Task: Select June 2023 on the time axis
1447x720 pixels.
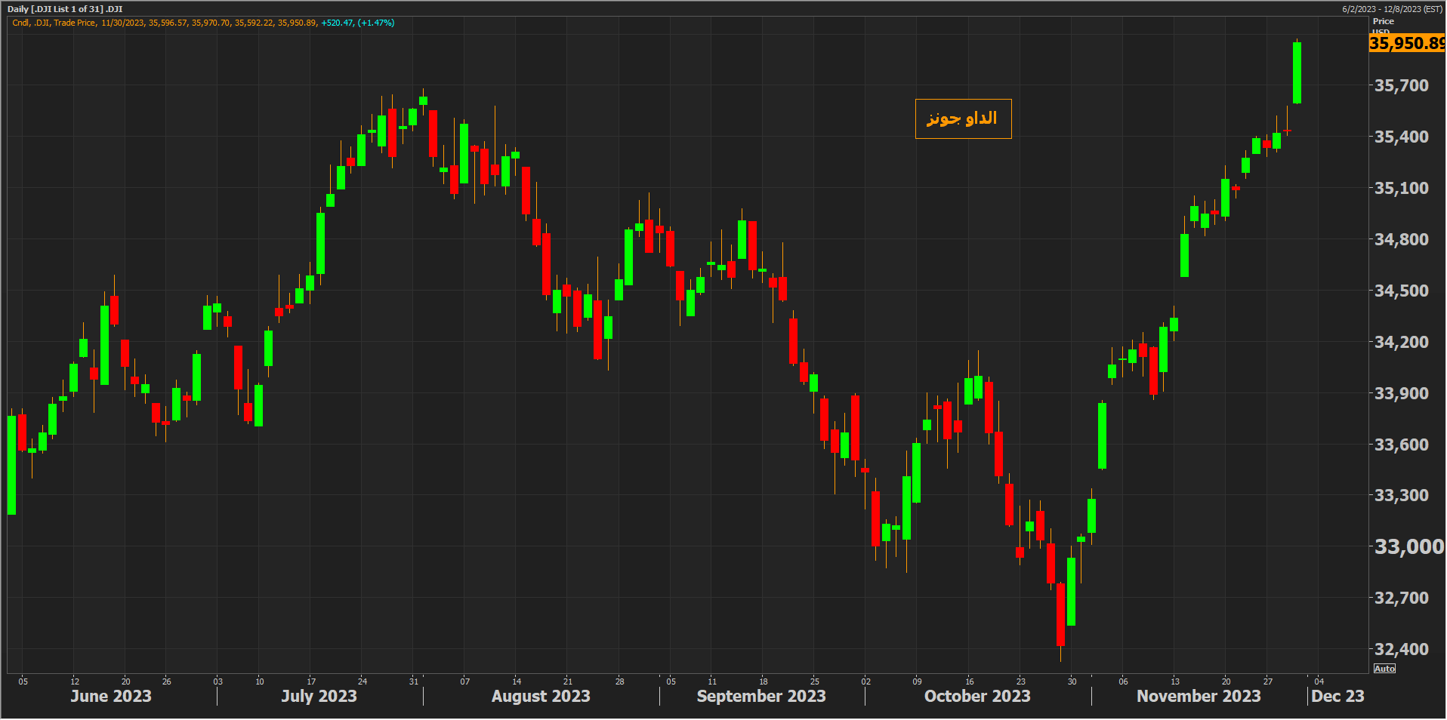Action: (x=111, y=696)
